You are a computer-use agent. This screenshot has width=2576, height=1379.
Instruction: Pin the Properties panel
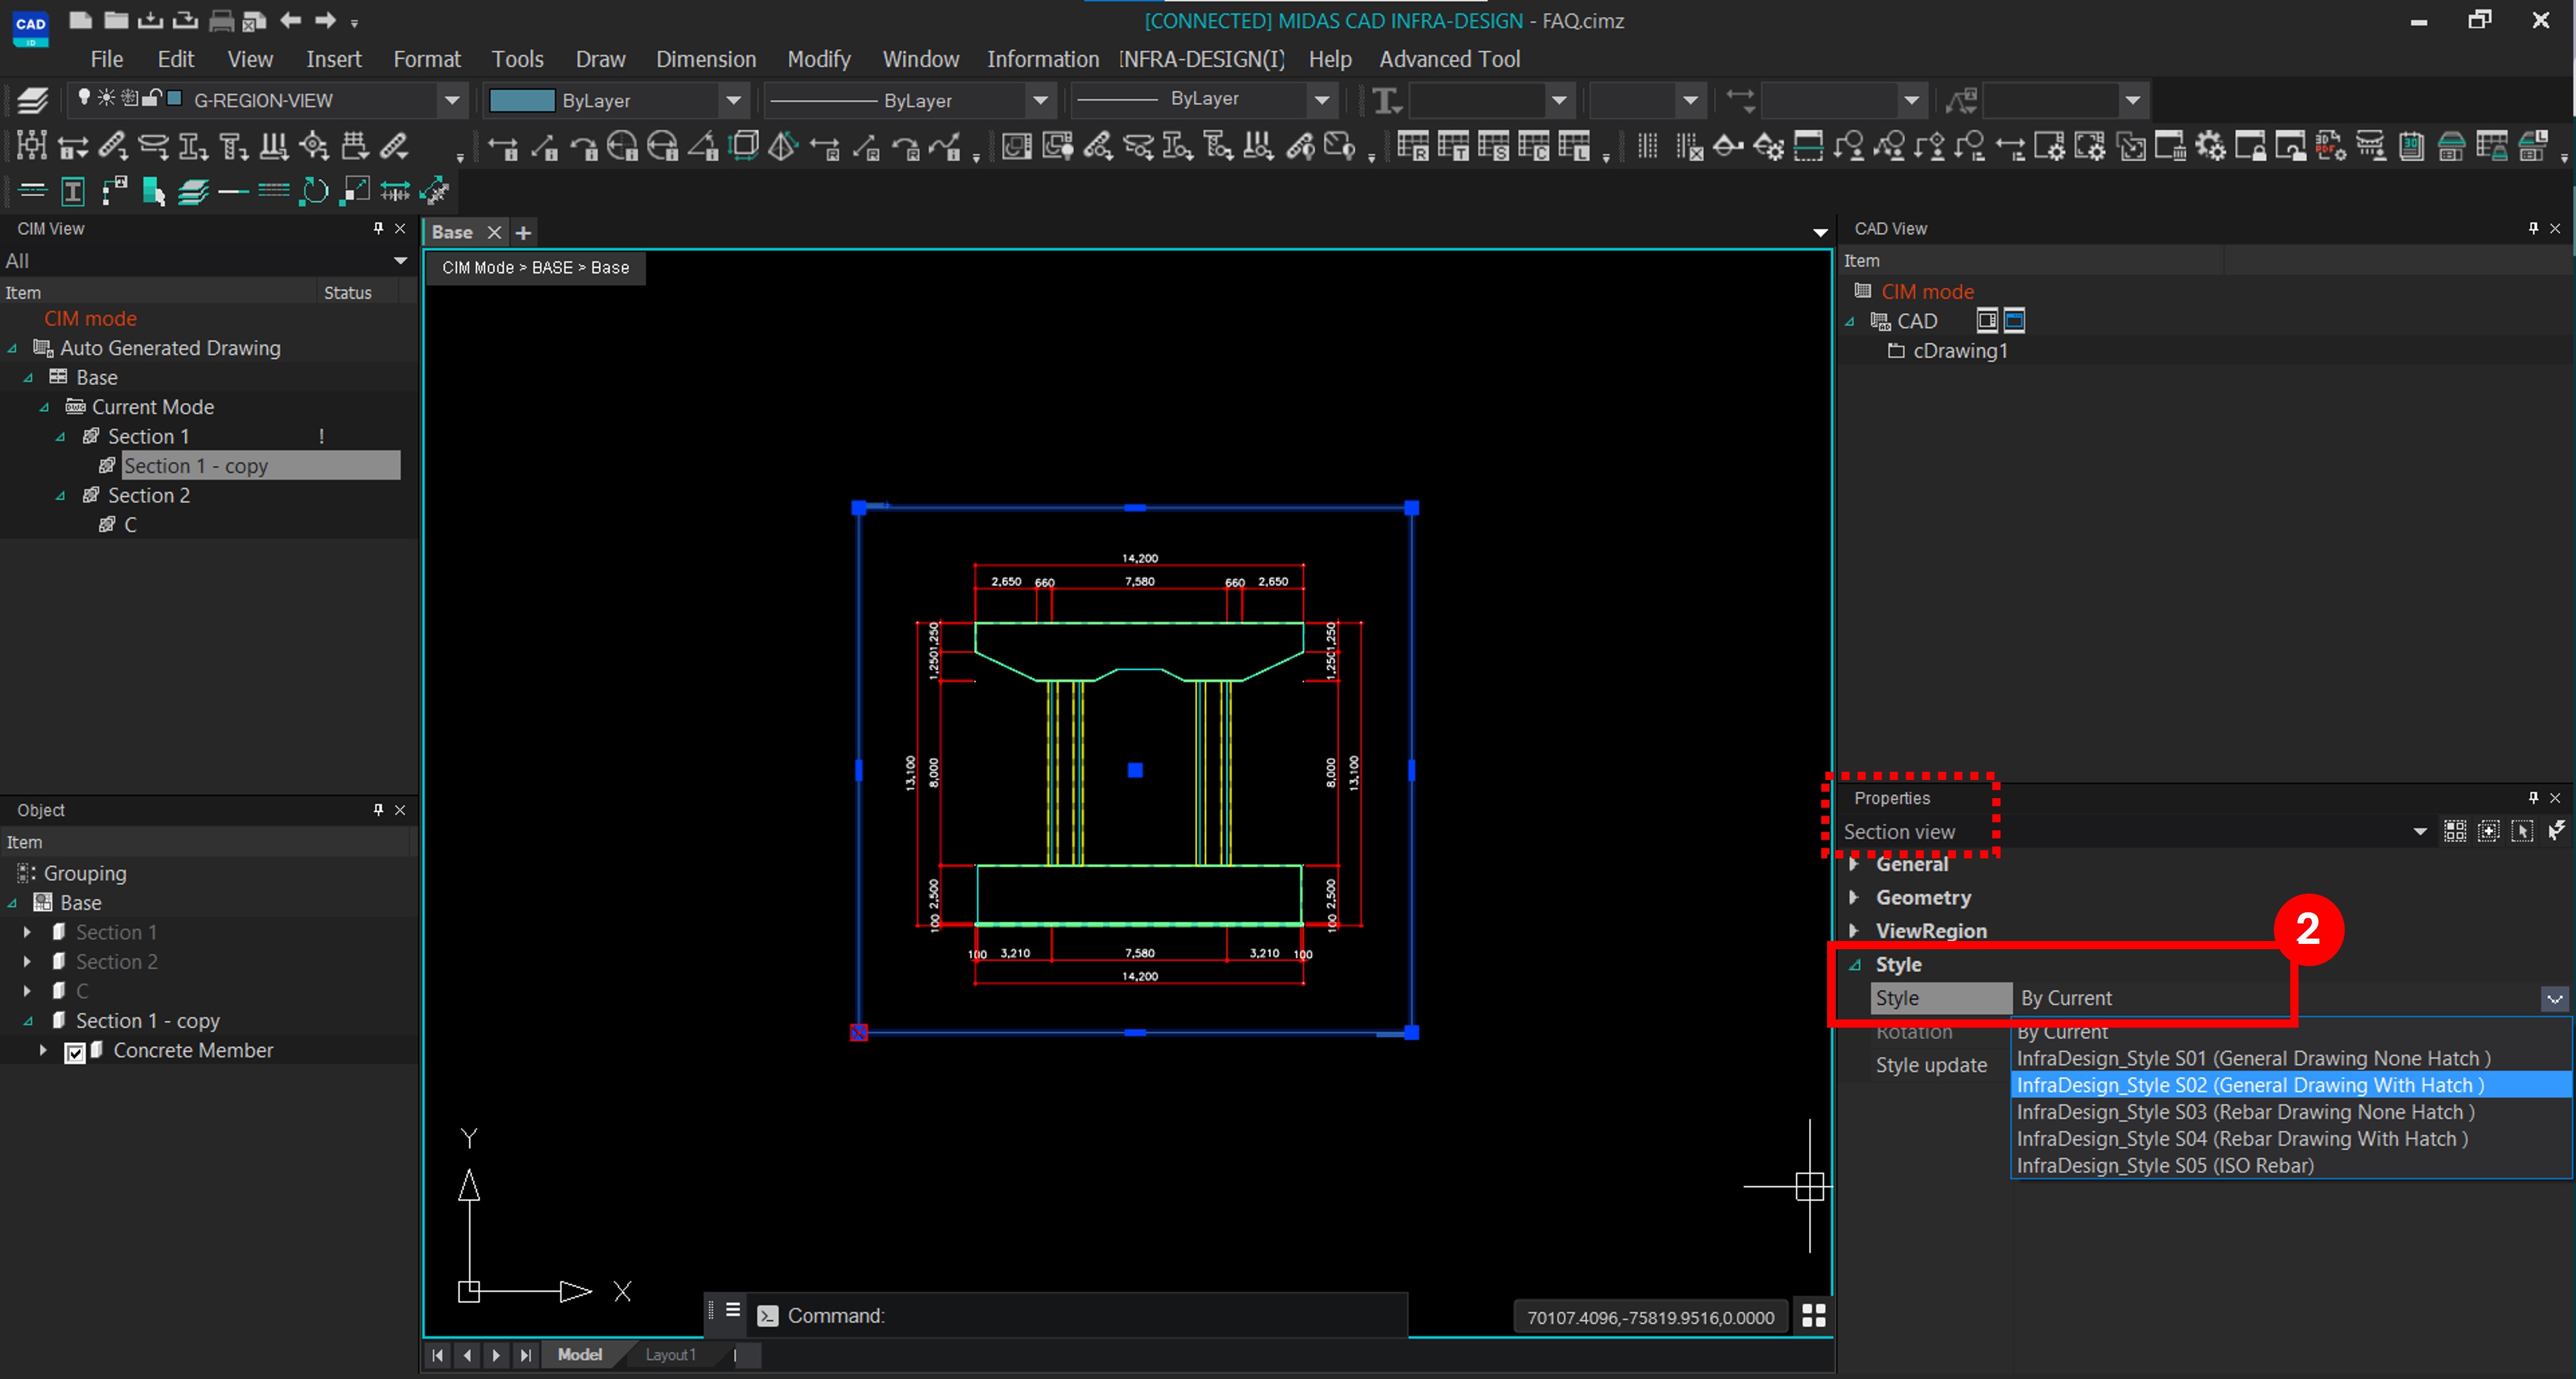pos(2532,797)
